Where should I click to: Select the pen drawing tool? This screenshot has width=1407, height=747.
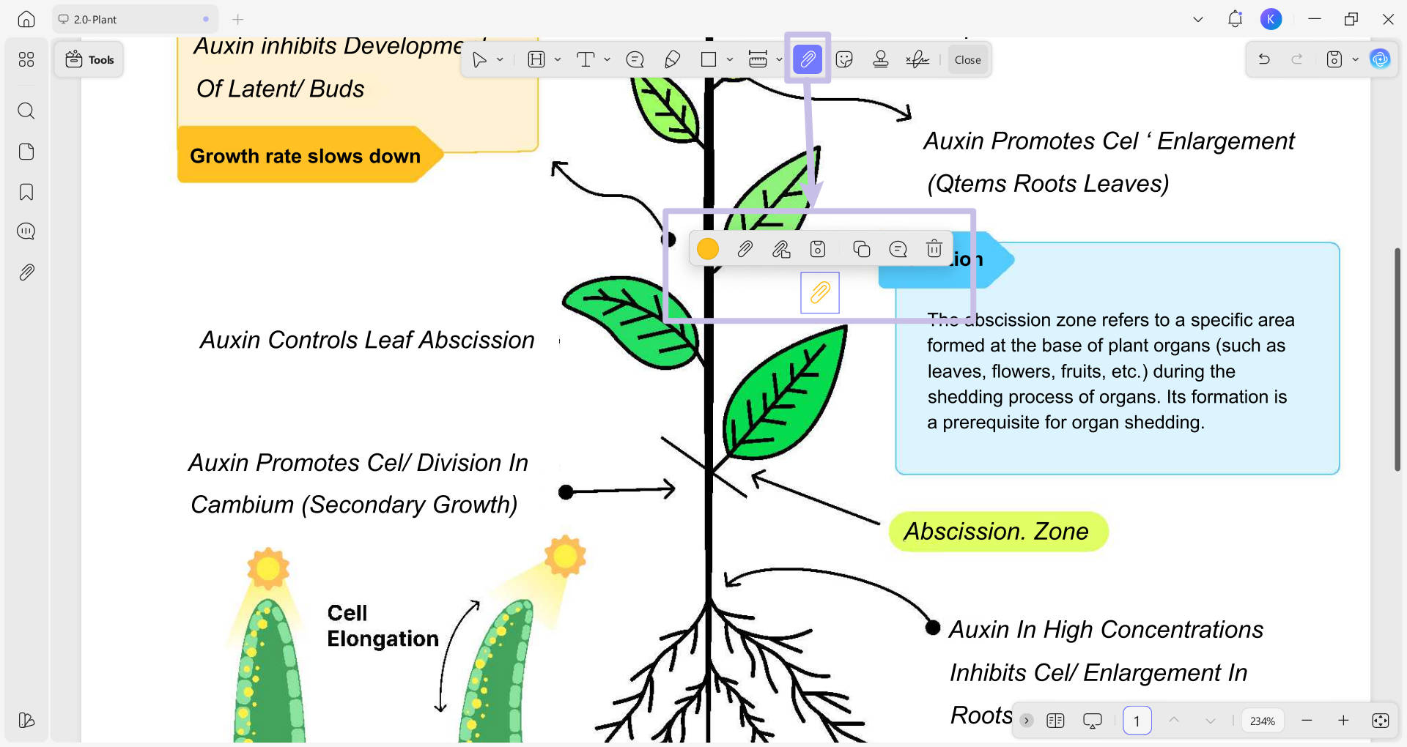[672, 60]
